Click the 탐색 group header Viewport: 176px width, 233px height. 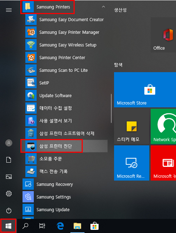[118, 65]
